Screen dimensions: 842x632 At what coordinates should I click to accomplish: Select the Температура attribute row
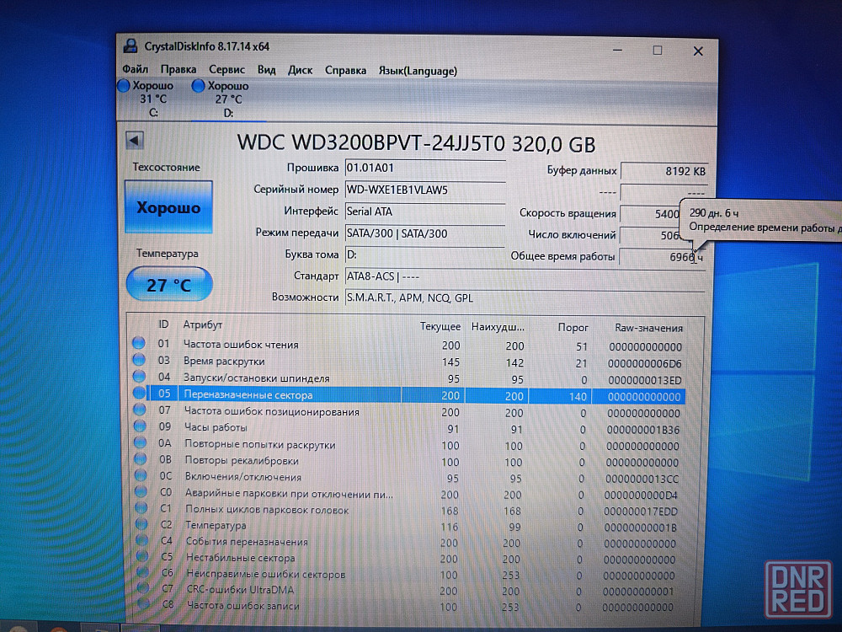click(408, 526)
